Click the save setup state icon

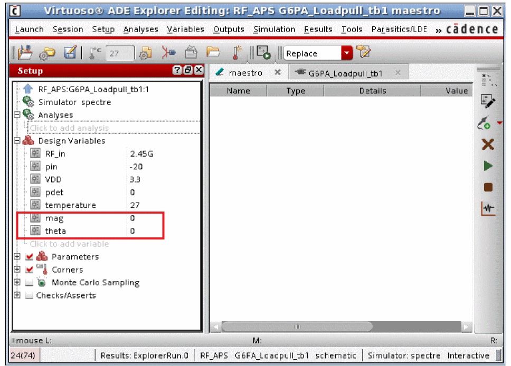[70, 53]
